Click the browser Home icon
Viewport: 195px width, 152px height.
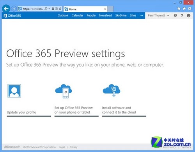pos(179,9)
